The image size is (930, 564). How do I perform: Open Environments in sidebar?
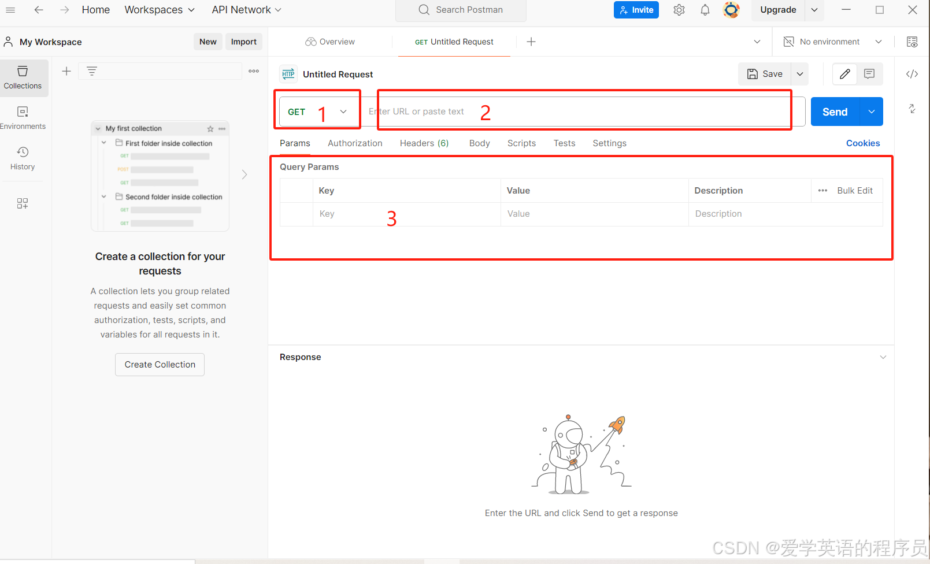coord(23,118)
